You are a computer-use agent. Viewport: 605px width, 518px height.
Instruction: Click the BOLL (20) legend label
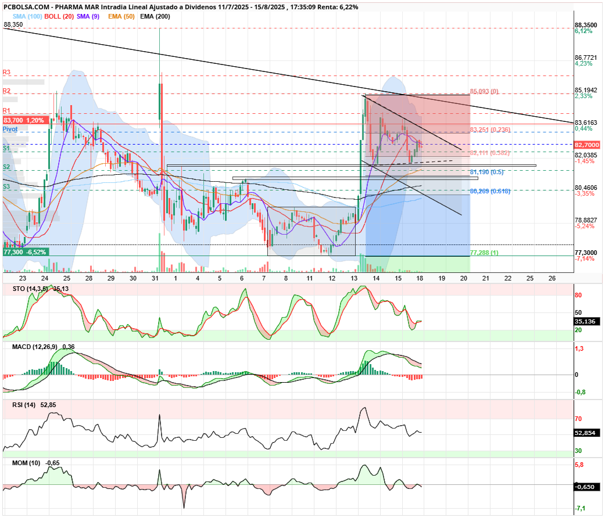point(59,17)
